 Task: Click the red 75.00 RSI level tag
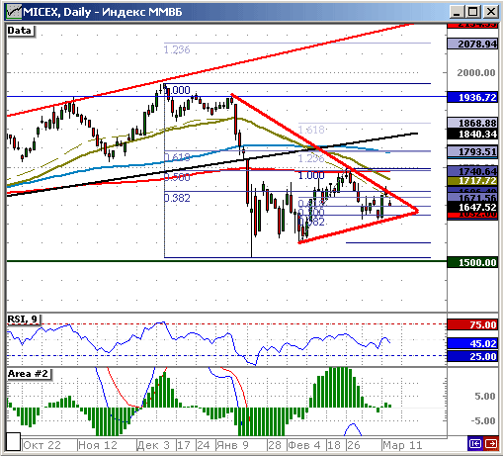[472, 324]
